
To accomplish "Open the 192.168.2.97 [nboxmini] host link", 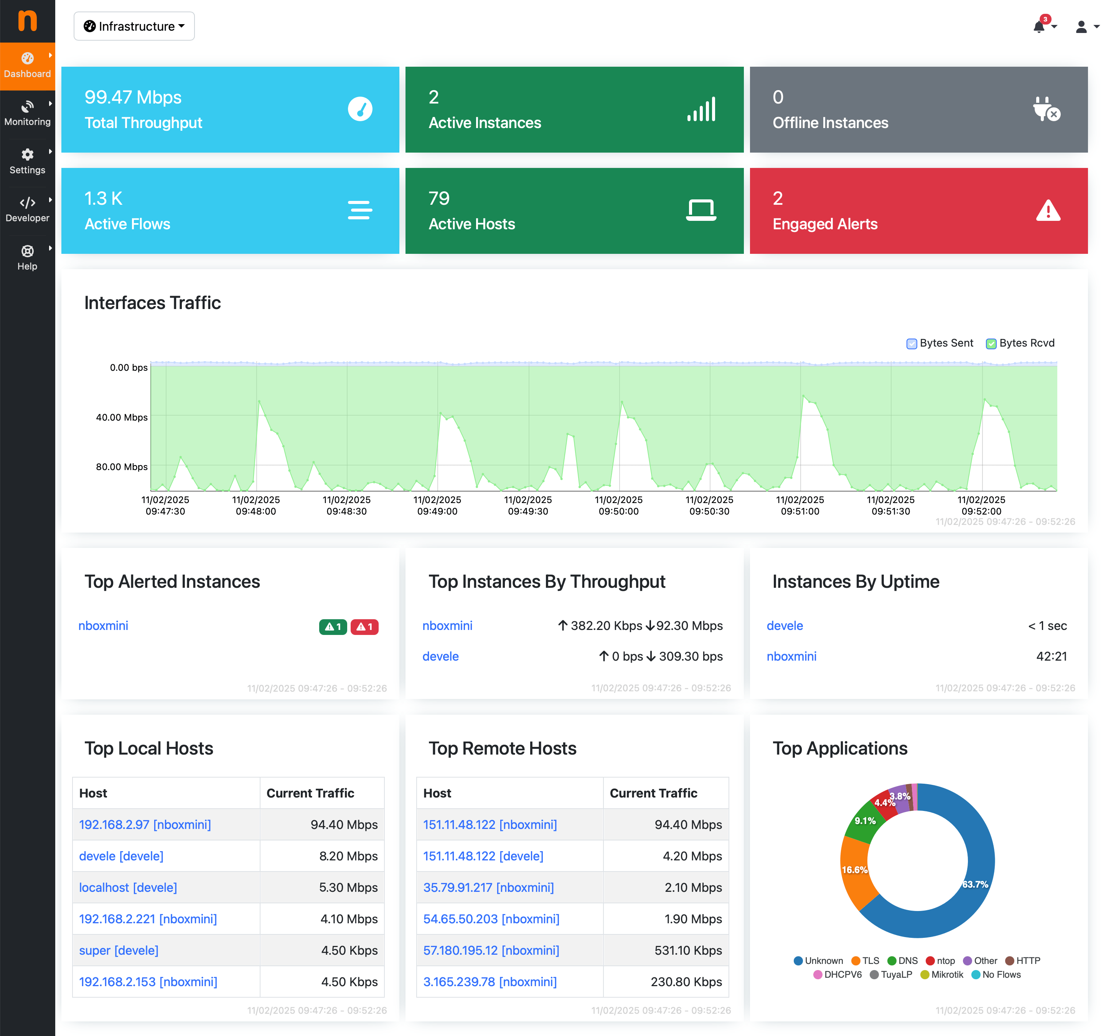I will tap(145, 824).
